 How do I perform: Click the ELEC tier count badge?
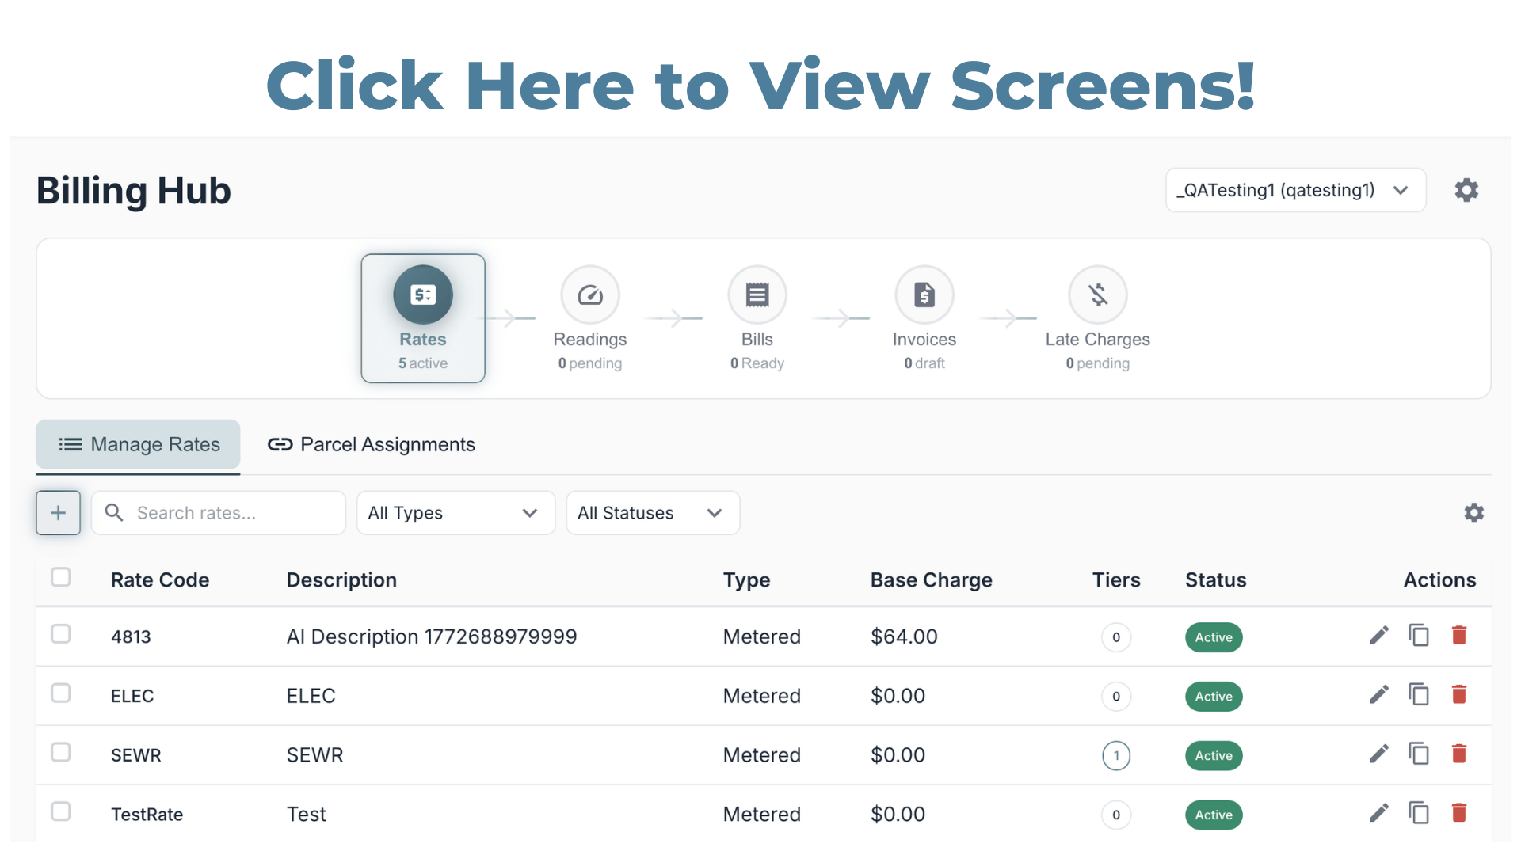[x=1116, y=697]
